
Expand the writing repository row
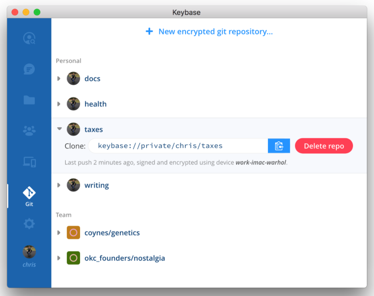(x=59, y=185)
